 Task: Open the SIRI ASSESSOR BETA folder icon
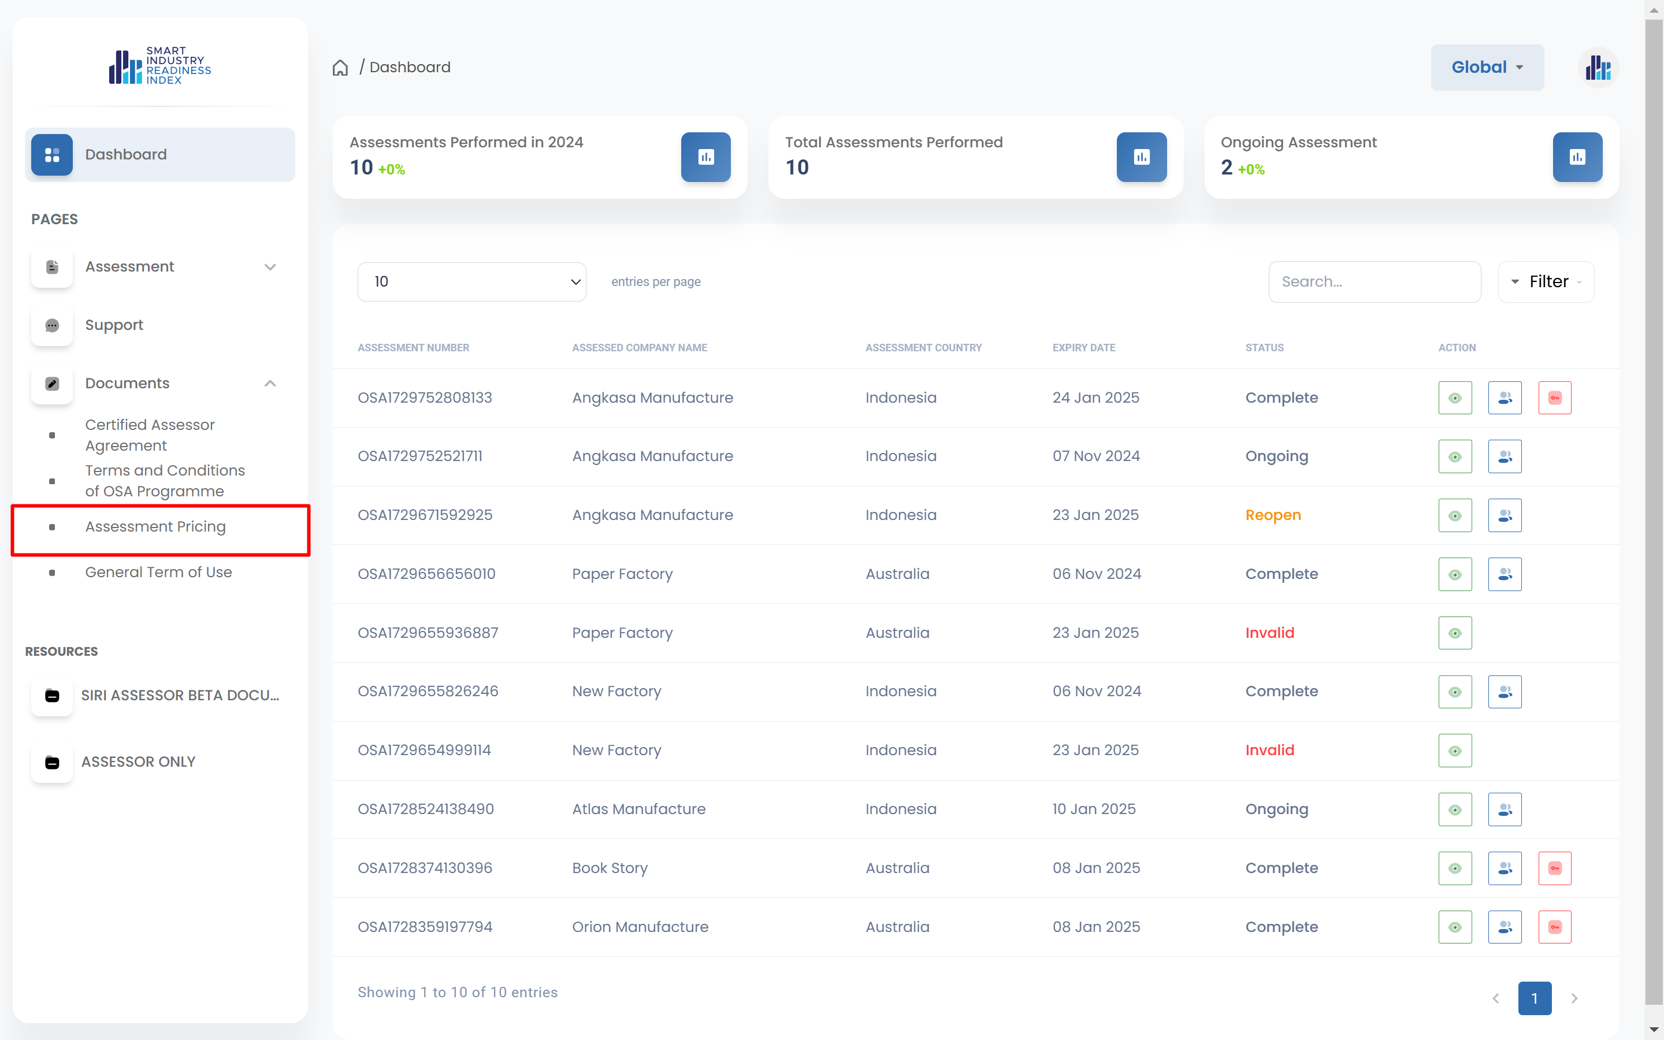click(52, 696)
